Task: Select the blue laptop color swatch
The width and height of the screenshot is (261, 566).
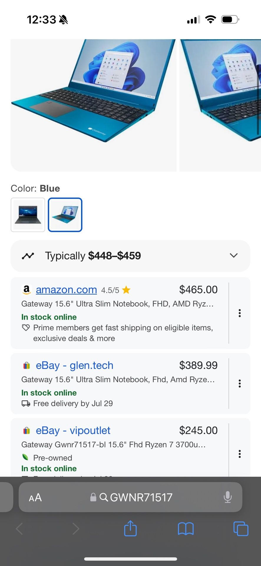Action: pyautogui.click(x=65, y=215)
